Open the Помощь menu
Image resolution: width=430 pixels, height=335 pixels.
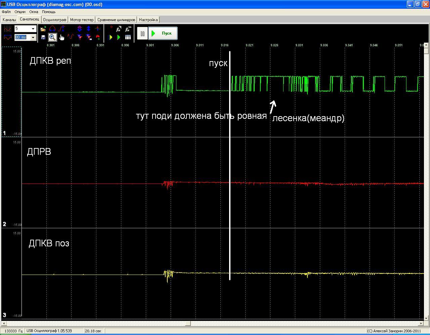49,12
